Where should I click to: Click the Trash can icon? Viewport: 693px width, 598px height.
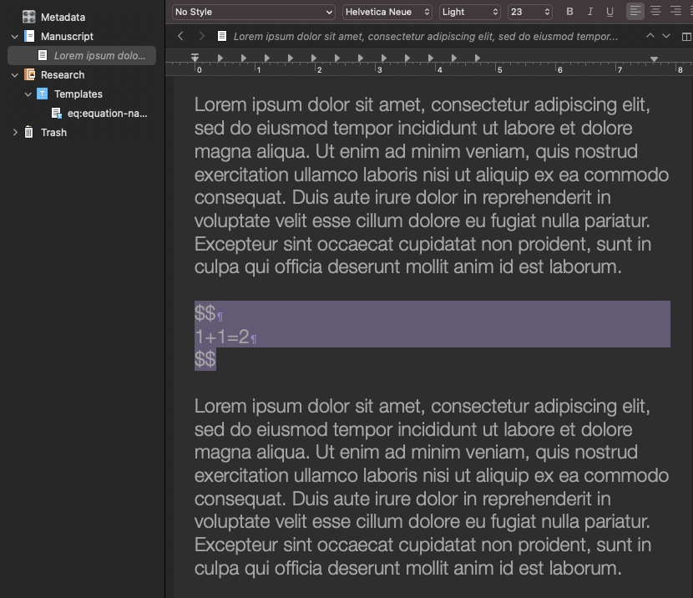(28, 132)
